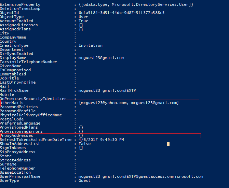Click the DeletionTimestamp property label
The image size is (229, 188).
click(20, 9)
